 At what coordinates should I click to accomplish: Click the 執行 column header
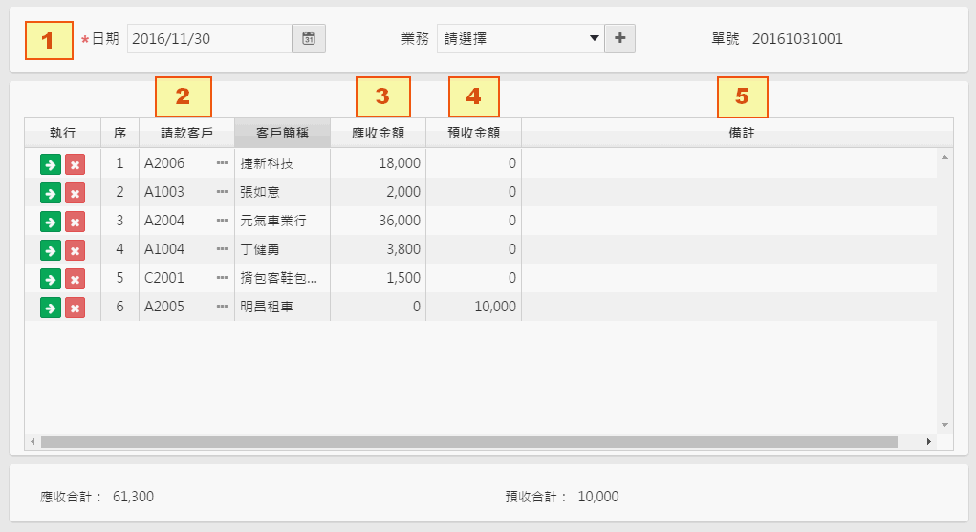(x=63, y=133)
